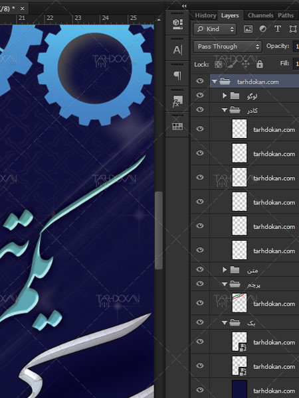Lock image pixels brush icon
This screenshot has width=299, height=398.
[231, 64]
